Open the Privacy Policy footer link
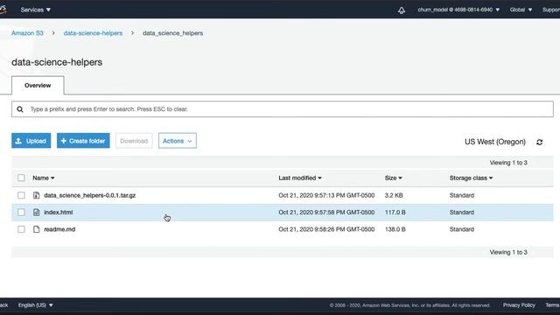 519,305
